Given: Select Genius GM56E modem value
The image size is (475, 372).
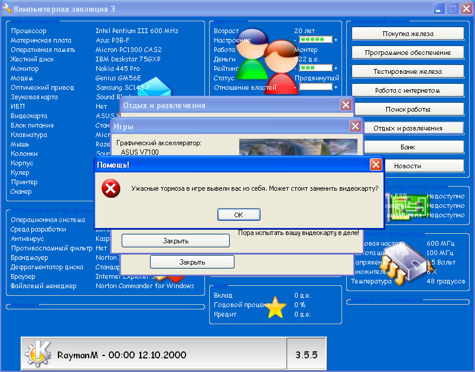Looking at the screenshot, I should coord(118,78).
